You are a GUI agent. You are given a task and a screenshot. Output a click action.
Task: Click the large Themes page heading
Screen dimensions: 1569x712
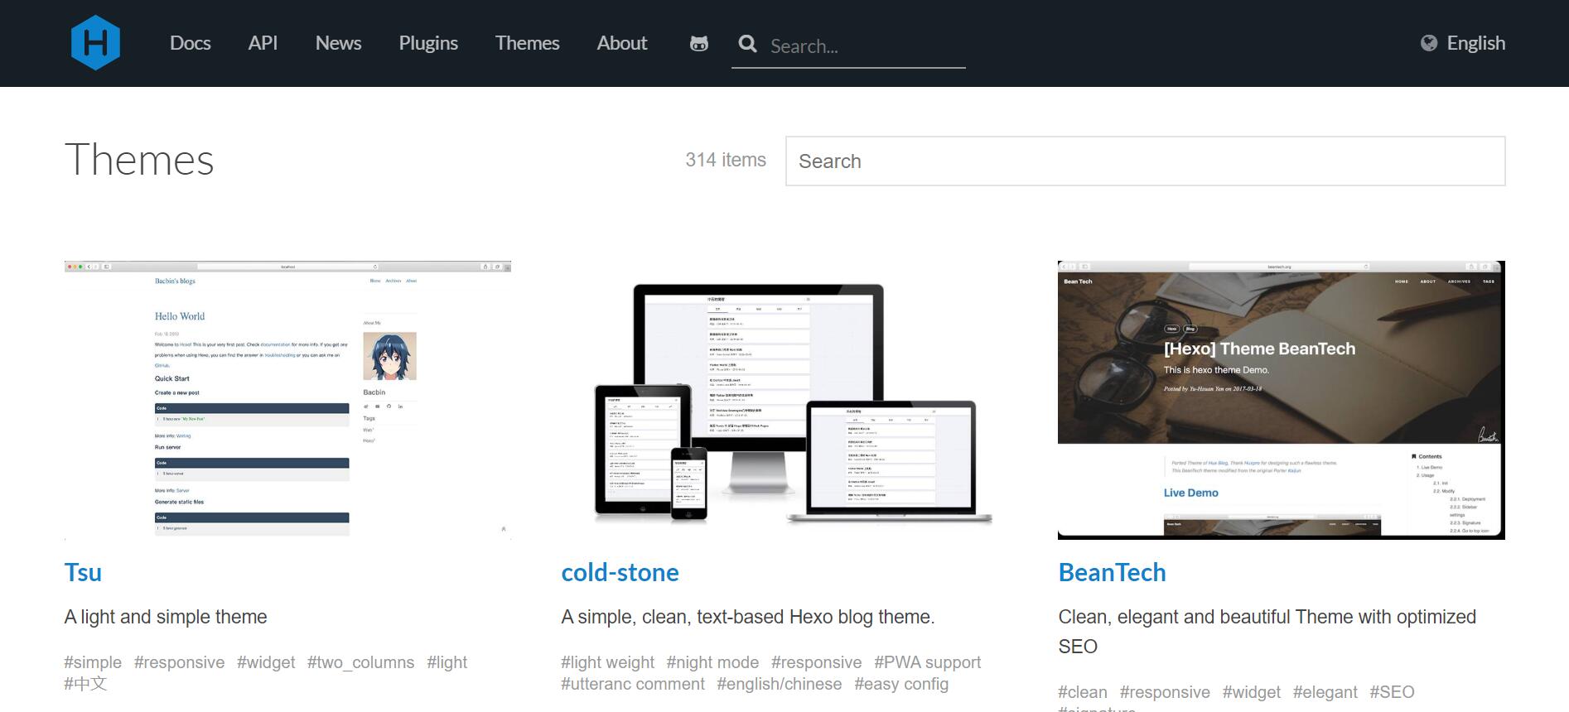(x=139, y=160)
